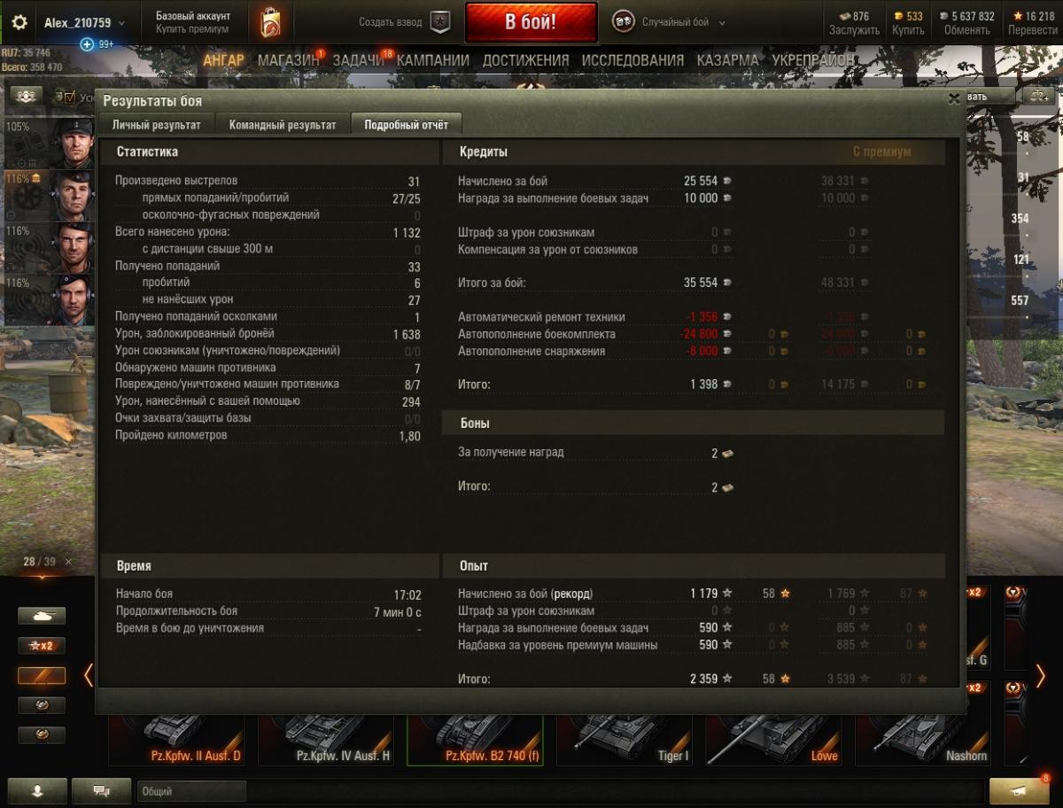This screenshot has width=1063, height=808.
Task: Open the УКРЕПРАЙОН menu
Action: (813, 60)
